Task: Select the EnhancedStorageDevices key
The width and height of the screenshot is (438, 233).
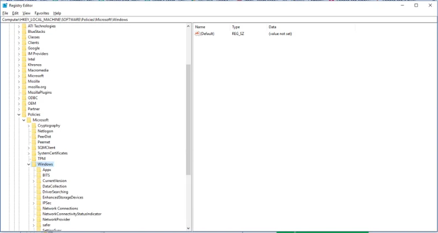Action: 63,197
